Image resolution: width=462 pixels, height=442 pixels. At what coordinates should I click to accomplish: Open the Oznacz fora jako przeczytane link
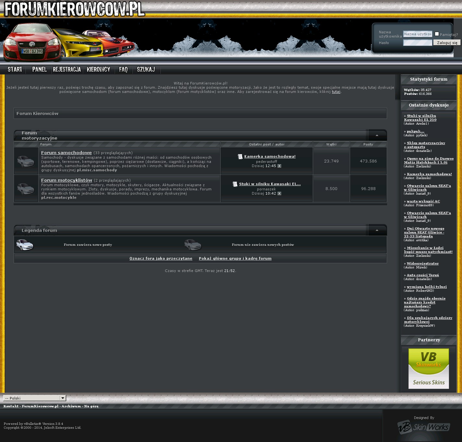[161, 258]
